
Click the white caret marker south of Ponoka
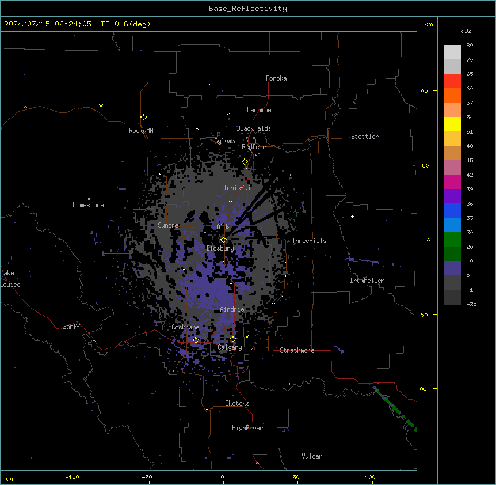click(x=210, y=85)
